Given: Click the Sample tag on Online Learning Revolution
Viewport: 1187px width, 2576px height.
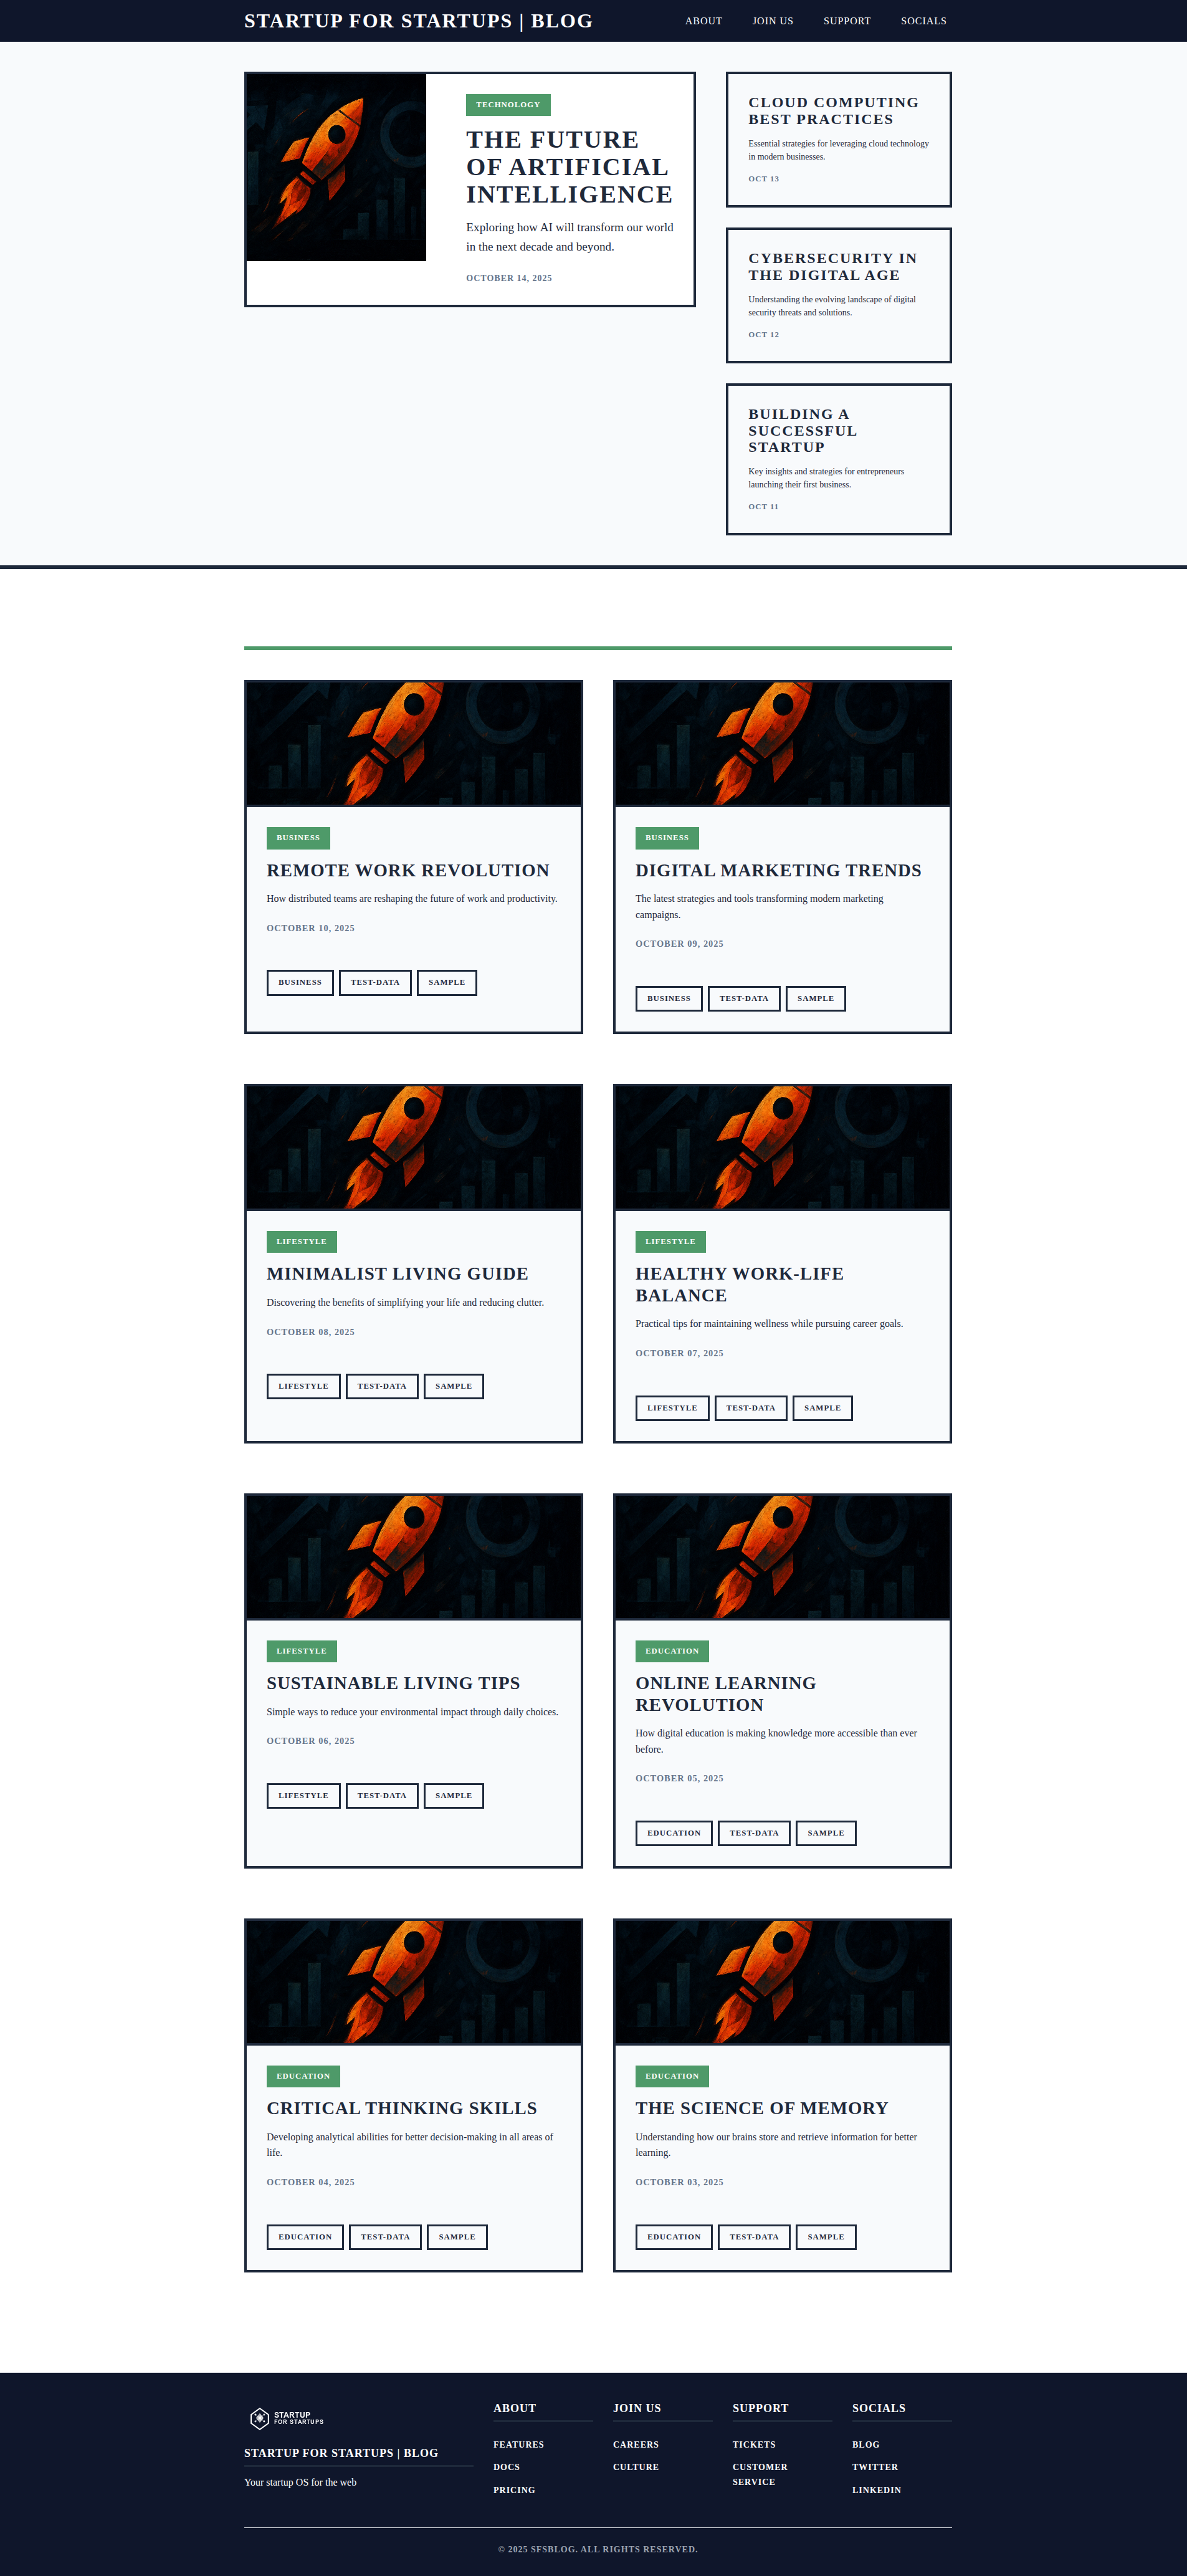Looking at the screenshot, I should coord(826,1833).
